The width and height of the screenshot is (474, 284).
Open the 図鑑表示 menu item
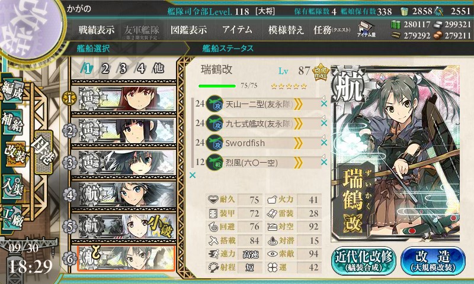[189, 30]
